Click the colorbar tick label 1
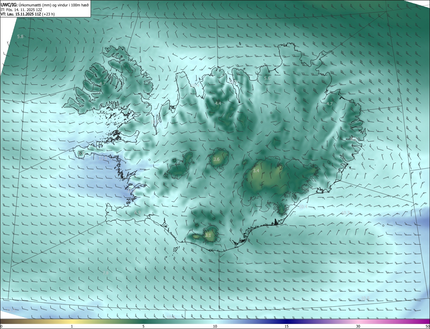The height and width of the screenshot is (329, 430). (72, 326)
